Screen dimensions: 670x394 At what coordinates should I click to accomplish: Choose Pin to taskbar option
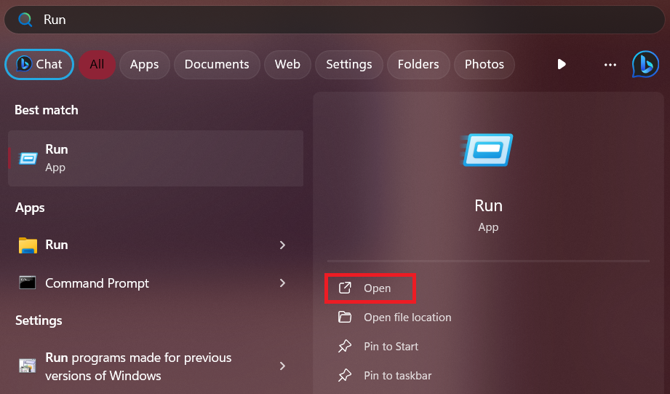tap(397, 376)
